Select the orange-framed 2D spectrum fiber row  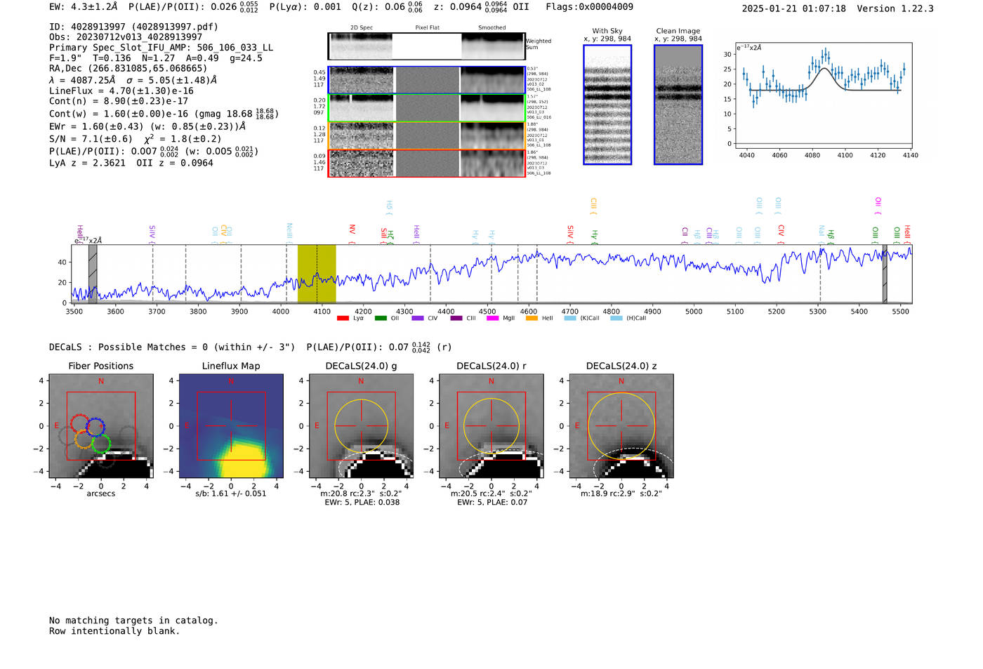click(x=426, y=136)
